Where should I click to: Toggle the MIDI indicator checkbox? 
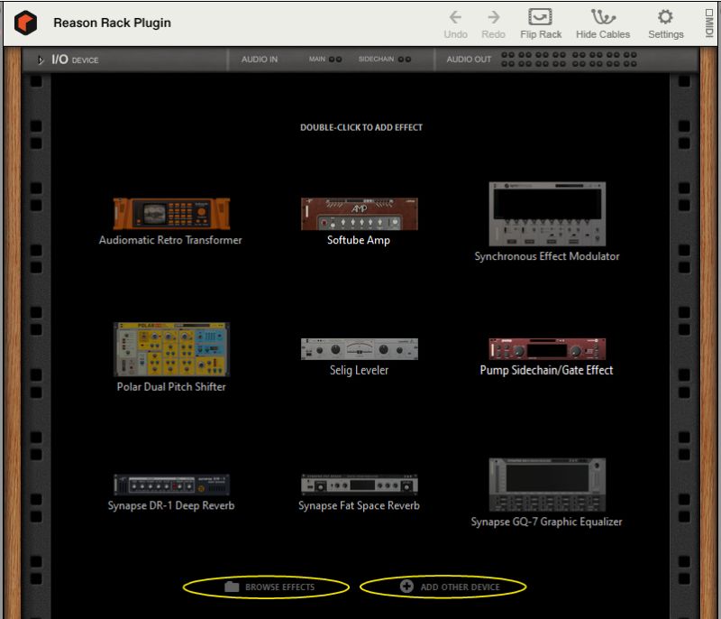(x=709, y=13)
